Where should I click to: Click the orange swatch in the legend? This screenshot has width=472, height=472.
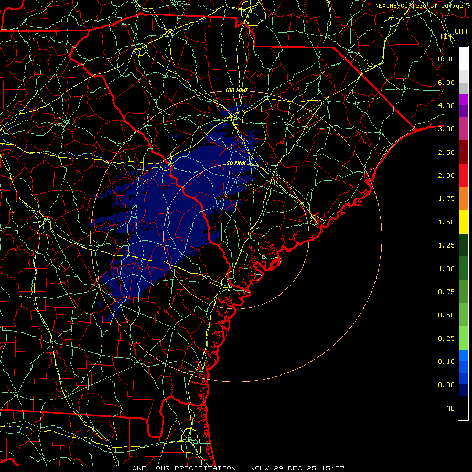[463, 199]
